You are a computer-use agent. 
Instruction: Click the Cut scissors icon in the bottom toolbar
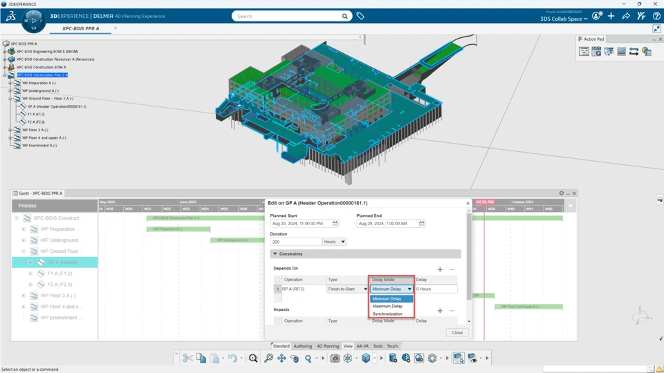pyautogui.click(x=187, y=358)
